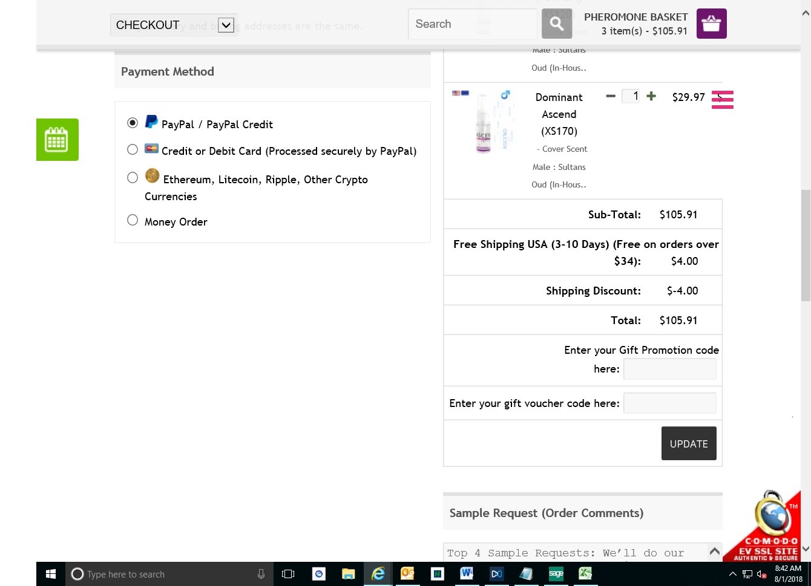Open Excel from the taskbar
The image size is (811, 586).
[x=585, y=574]
